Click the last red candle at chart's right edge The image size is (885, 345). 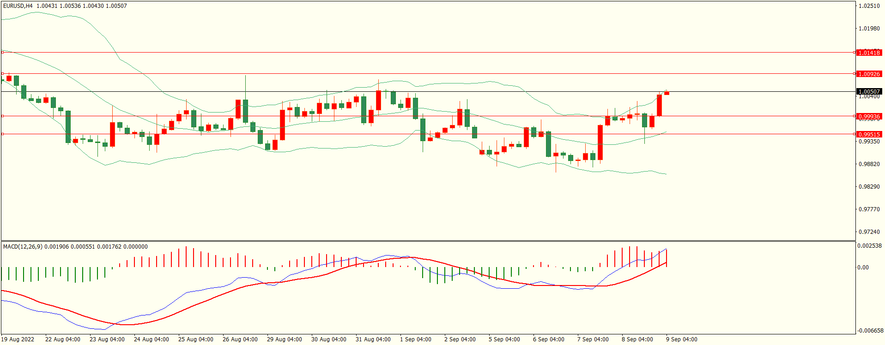tap(667, 93)
